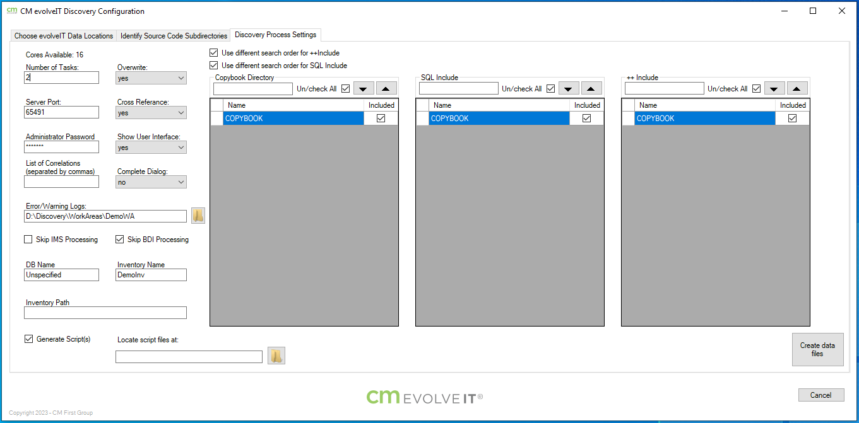This screenshot has height=423, width=859.
Task: Click the Administrator Password field
Action: [x=62, y=147]
